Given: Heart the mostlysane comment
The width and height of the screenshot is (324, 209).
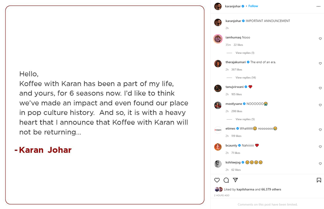Looking at the screenshot, I should (320, 105).
